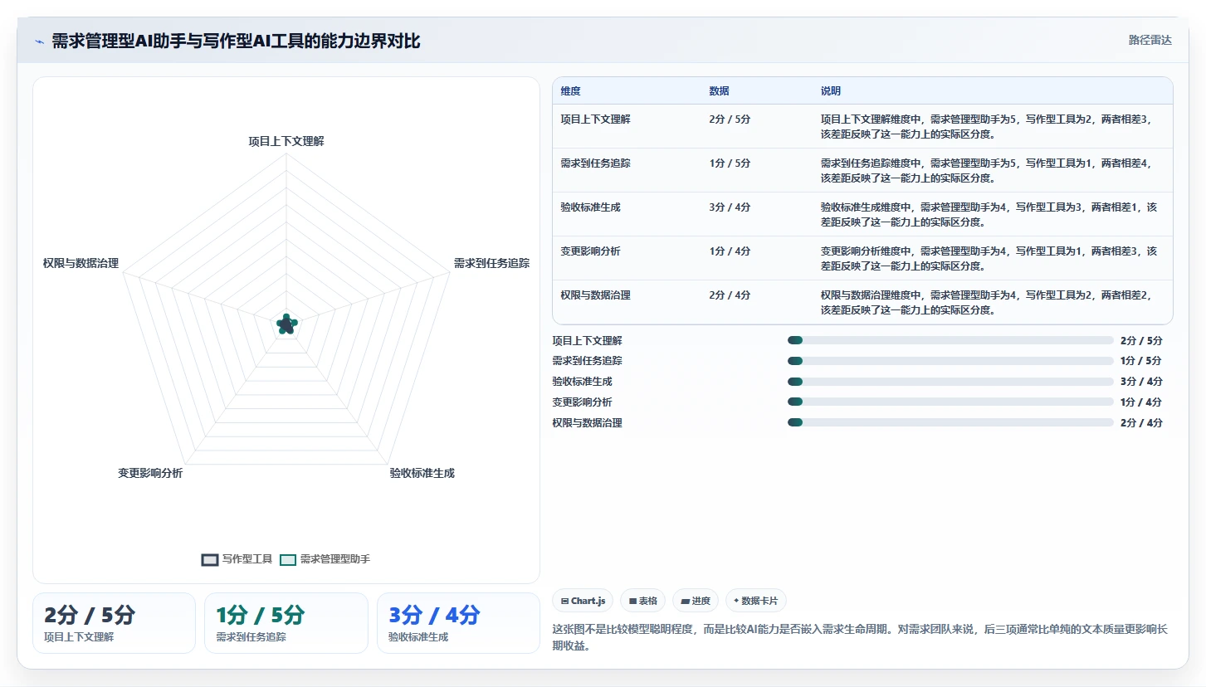Click 项目上下文理解 axis label atop radar chart

286,141
